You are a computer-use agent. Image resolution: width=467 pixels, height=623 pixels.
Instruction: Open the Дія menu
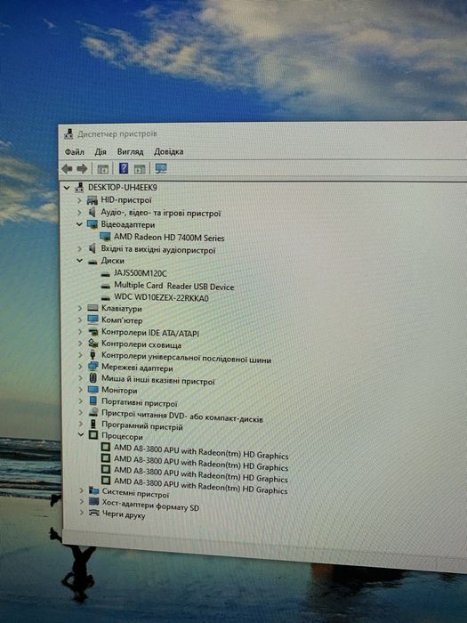click(x=101, y=152)
